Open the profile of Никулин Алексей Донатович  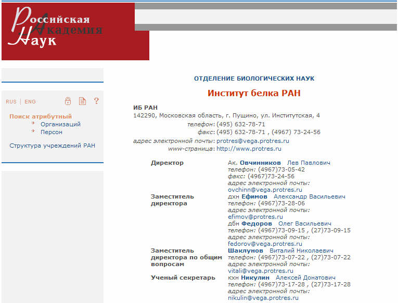click(288, 278)
